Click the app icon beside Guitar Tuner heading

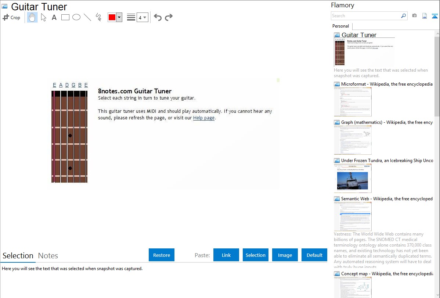pyautogui.click(x=5, y=6)
